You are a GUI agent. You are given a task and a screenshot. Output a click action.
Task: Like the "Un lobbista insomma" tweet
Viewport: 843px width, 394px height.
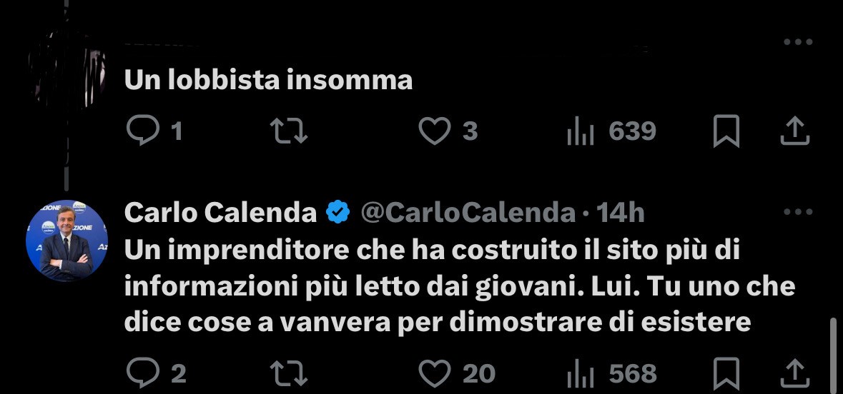(x=435, y=131)
